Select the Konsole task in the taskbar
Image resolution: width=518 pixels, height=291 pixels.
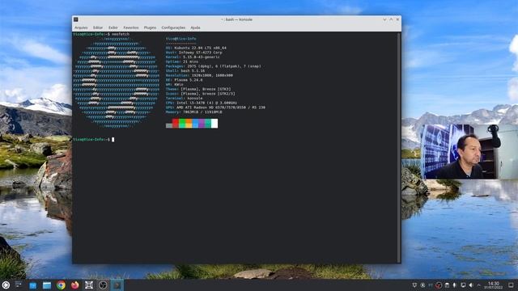[x=117, y=285]
